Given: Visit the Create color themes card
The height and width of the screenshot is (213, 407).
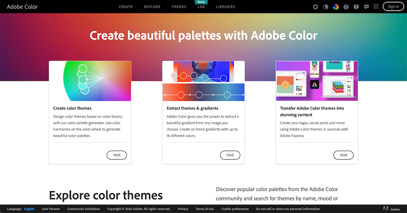Looking at the screenshot, I should coord(117,155).
